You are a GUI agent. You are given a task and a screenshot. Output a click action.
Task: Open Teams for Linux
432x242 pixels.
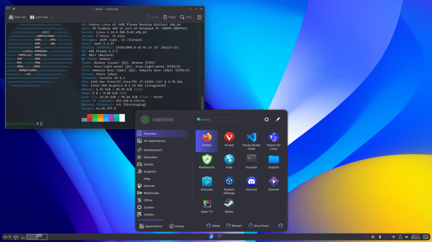[274, 141]
